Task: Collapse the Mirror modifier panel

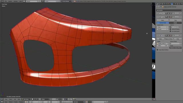Action: point(157,13)
